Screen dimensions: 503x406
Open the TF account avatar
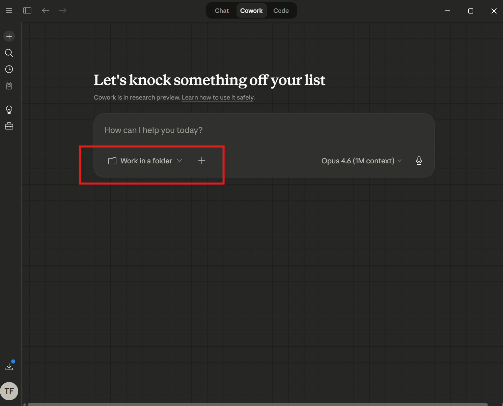(x=9, y=391)
